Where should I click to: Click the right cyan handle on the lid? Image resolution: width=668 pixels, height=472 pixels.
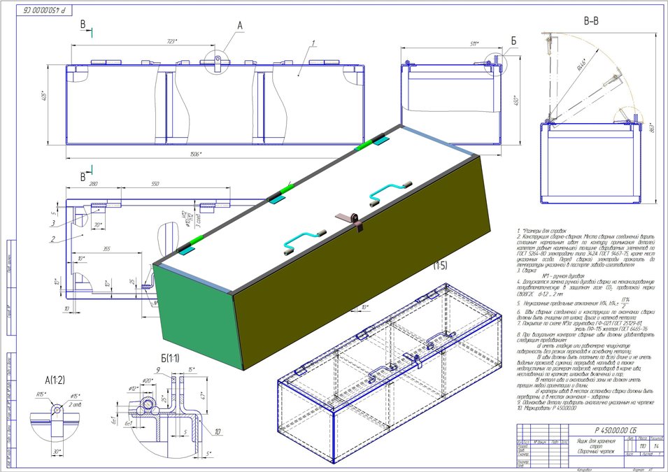(391, 194)
